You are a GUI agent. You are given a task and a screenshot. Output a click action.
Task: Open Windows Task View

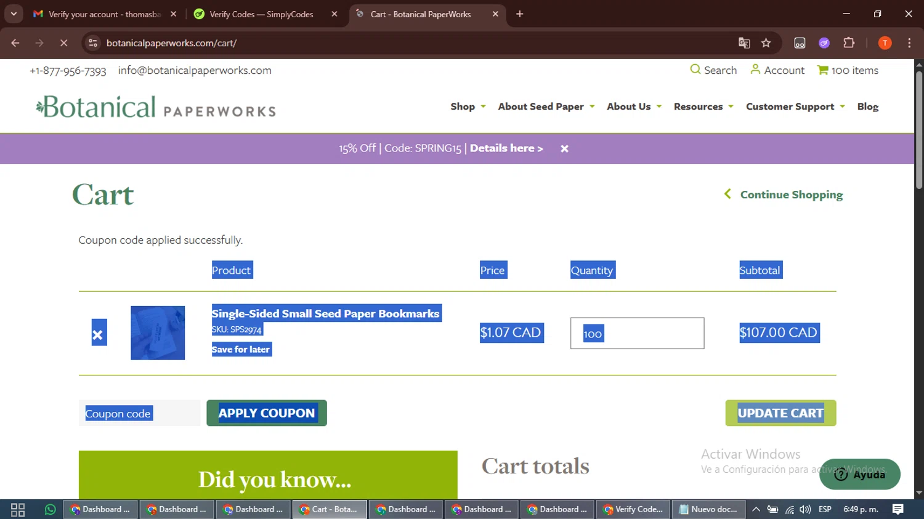click(18, 510)
